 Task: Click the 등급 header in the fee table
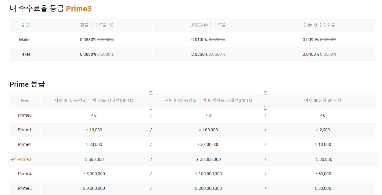[25, 25]
